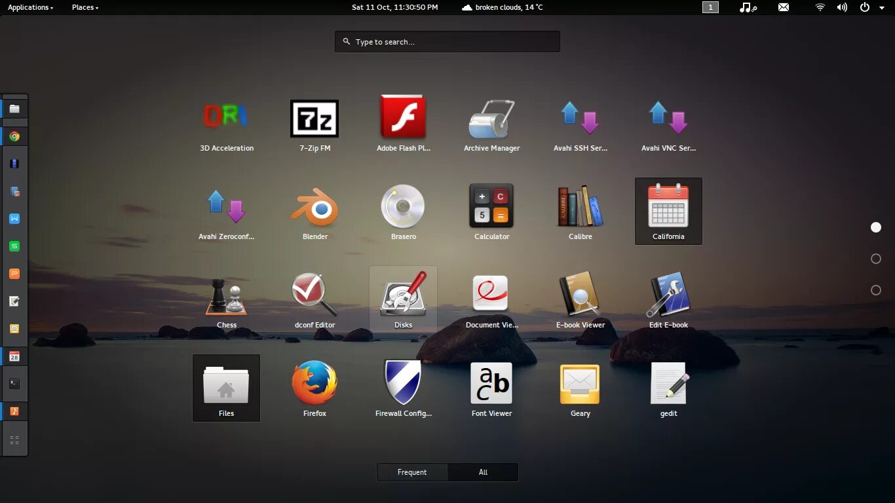
Task: Launch the California calendar app
Action: point(668,212)
